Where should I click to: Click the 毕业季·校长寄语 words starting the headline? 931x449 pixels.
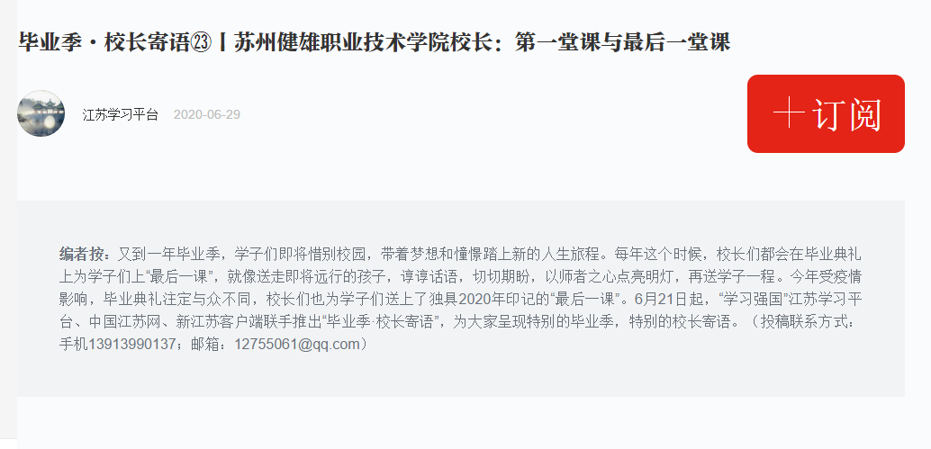[104, 42]
